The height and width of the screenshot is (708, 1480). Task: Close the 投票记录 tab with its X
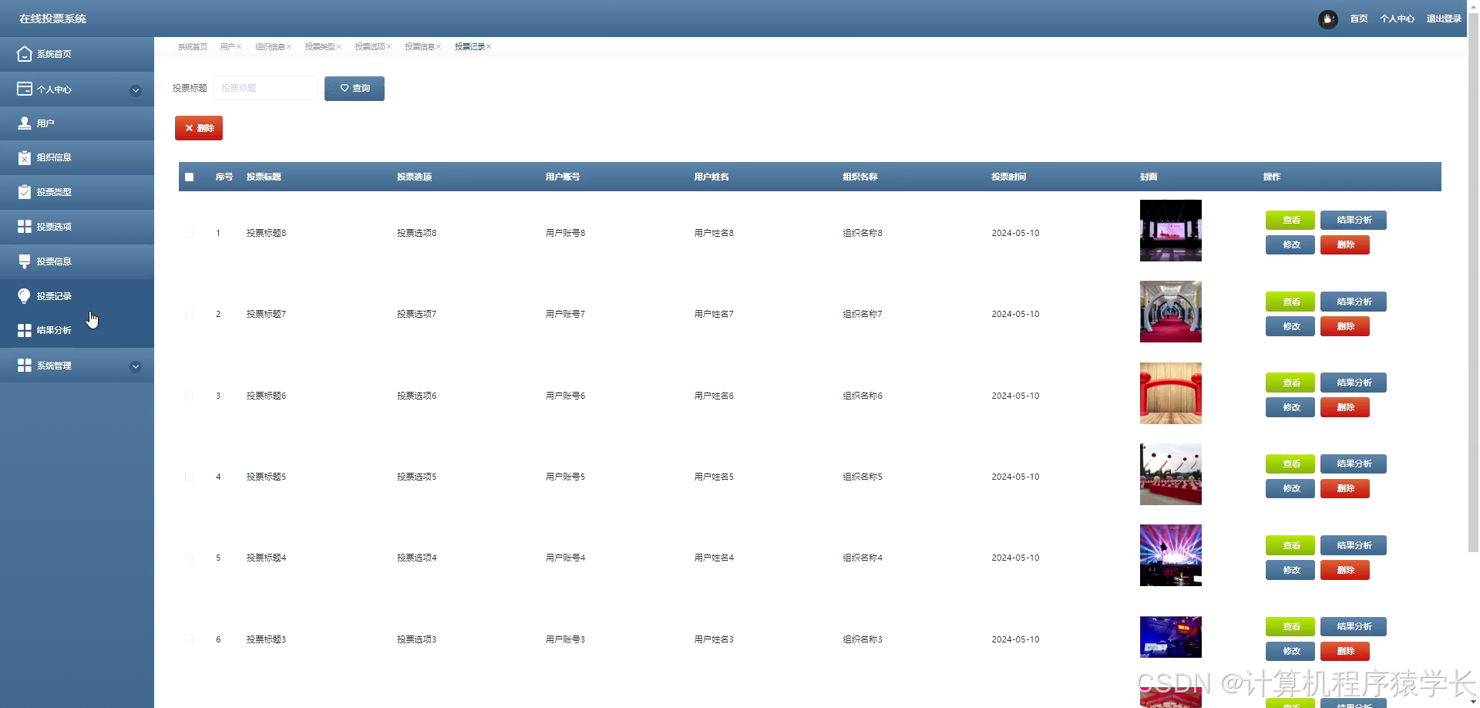489,47
